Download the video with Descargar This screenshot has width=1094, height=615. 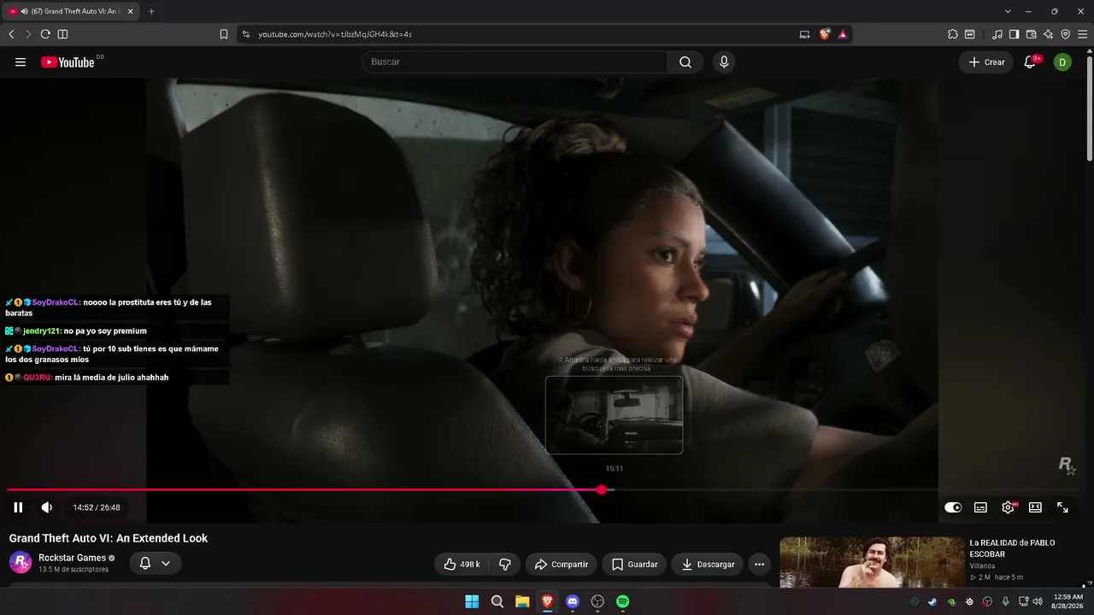(708, 564)
